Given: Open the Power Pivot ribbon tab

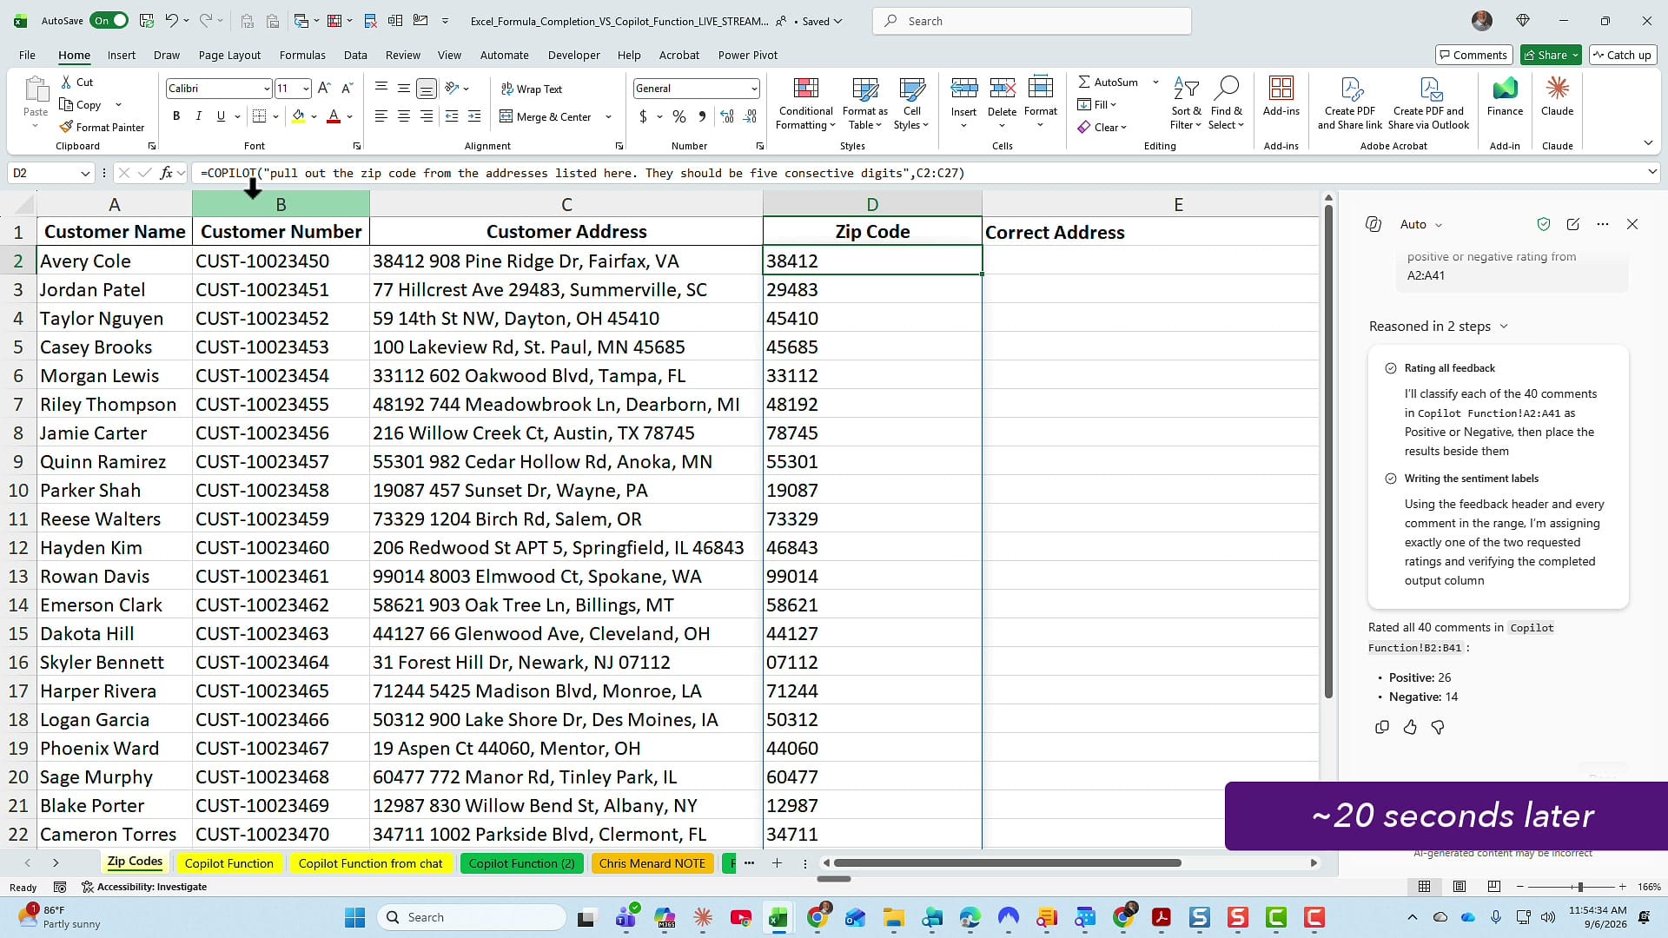Looking at the screenshot, I should (747, 55).
